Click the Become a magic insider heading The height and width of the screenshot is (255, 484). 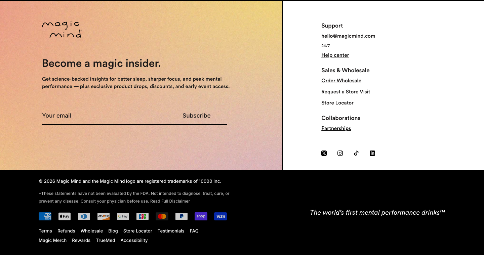pos(102,63)
